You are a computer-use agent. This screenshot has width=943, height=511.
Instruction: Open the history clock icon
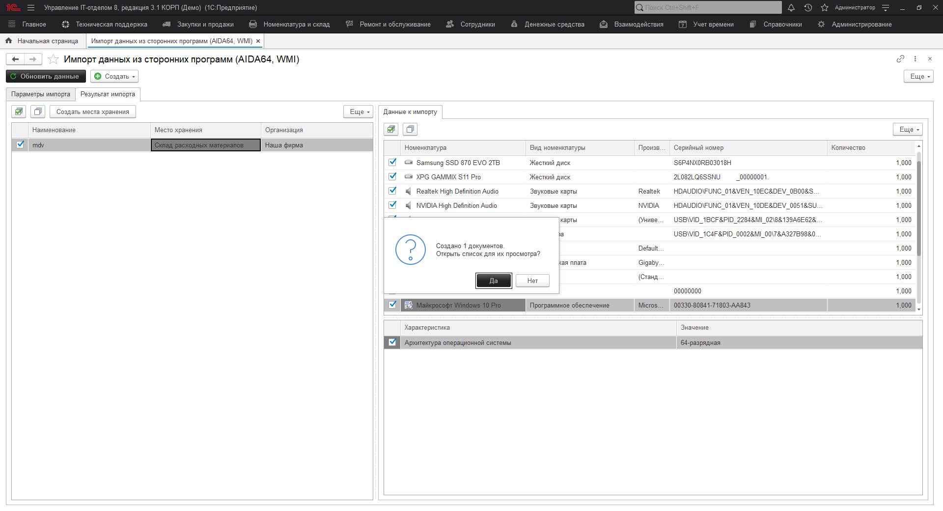coord(808,8)
